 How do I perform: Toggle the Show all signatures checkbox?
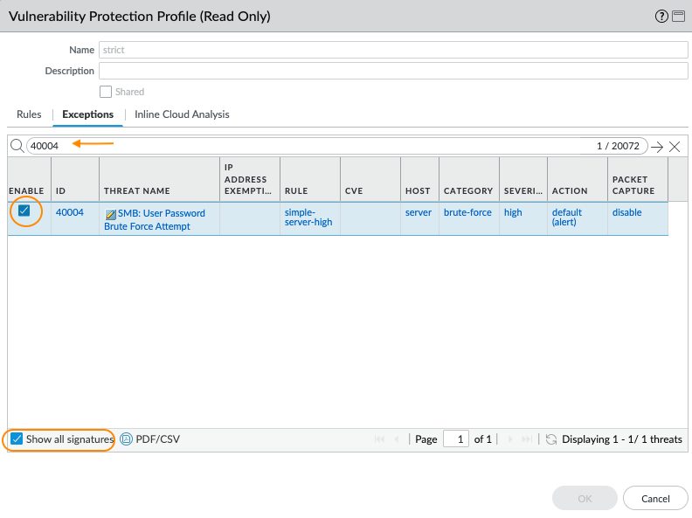[17, 439]
